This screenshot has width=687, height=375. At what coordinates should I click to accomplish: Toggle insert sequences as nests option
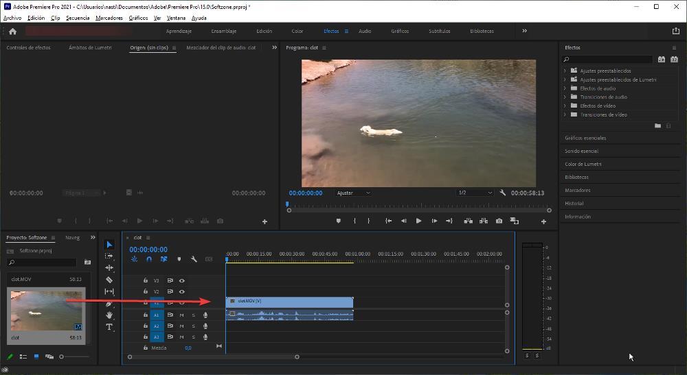point(134,259)
